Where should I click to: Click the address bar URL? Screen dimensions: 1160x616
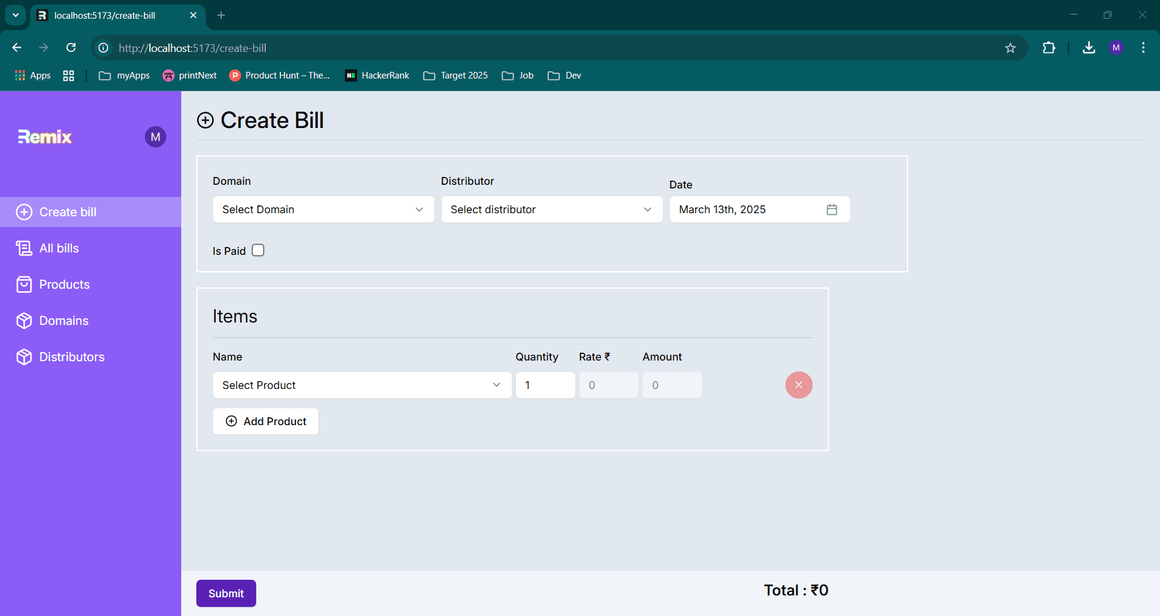coord(192,48)
